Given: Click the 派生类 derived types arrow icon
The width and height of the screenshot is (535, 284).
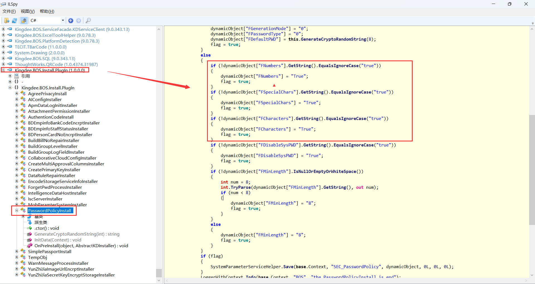Looking at the screenshot, I should [30, 222].
